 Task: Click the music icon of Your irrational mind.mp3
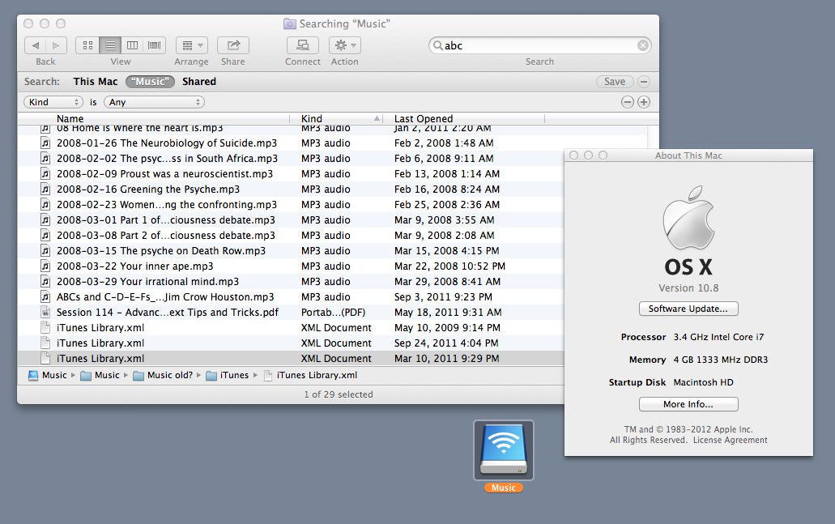[x=46, y=282]
